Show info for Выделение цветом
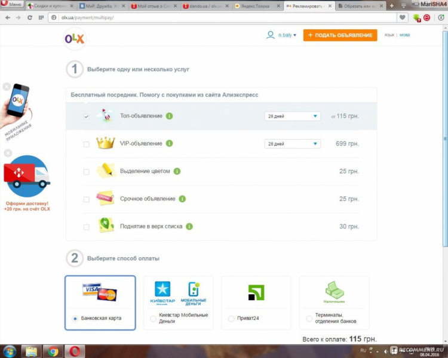The image size is (448, 358). coord(177,171)
